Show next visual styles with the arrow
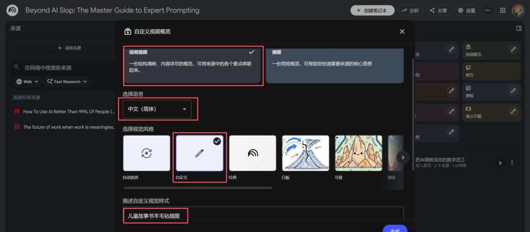The width and height of the screenshot is (530, 232). pyautogui.click(x=402, y=157)
